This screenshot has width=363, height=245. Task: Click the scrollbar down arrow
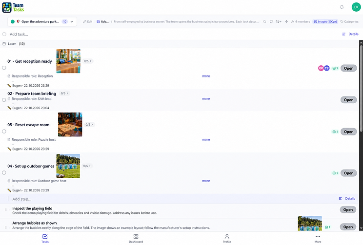pyautogui.click(x=361, y=228)
